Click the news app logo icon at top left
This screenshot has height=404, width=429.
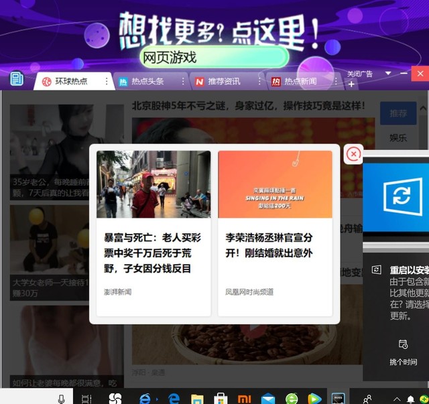(x=17, y=80)
